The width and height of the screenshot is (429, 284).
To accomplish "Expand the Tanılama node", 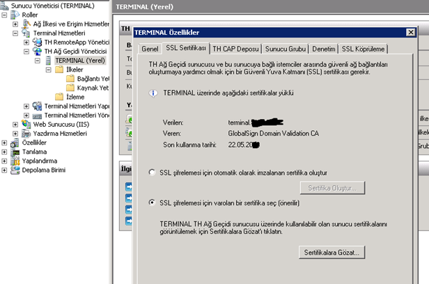I will tap(5, 152).
